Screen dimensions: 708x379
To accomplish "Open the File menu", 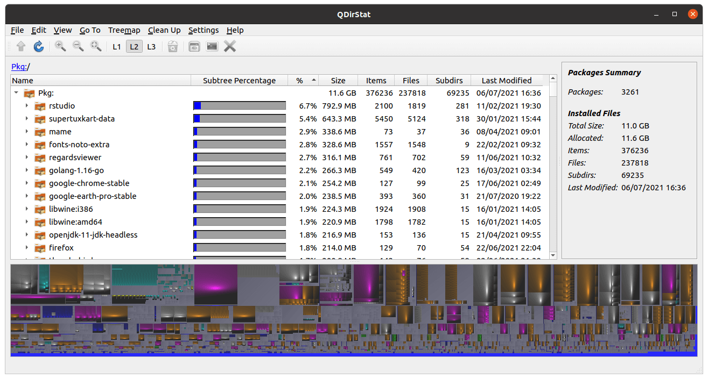I will tap(17, 30).
